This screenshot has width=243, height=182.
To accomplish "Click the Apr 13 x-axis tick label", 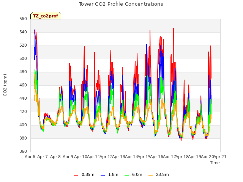I will (x=118, y=157).
